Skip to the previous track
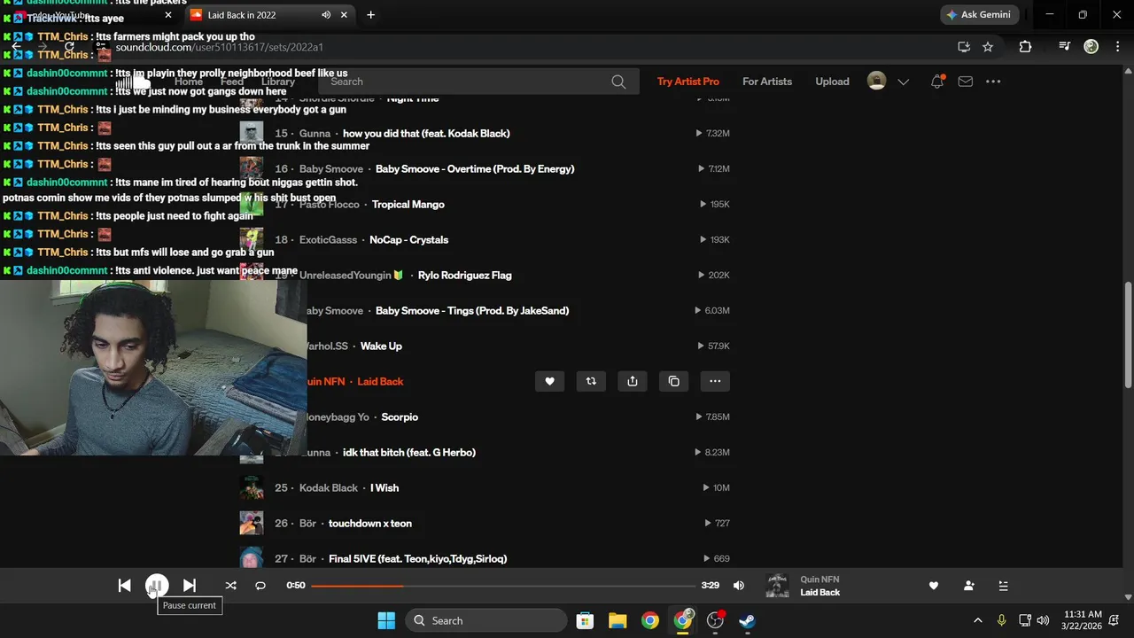The height and width of the screenshot is (638, 1134). coord(124,586)
